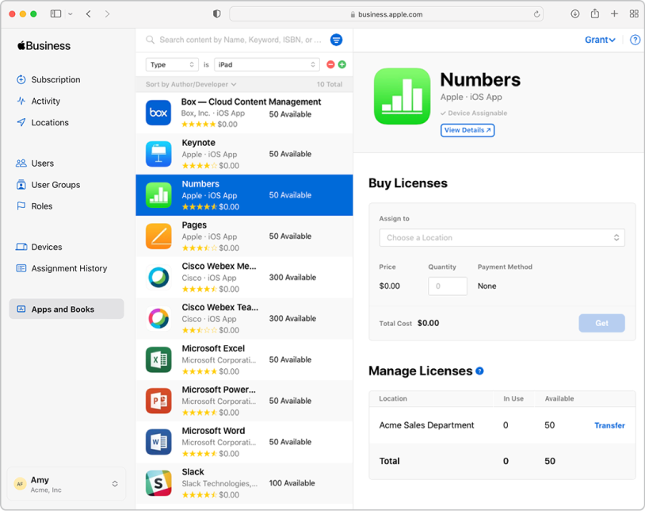Open the blue filter icon beside search
This screenshot has height=511, width=645.
(337, 40)
